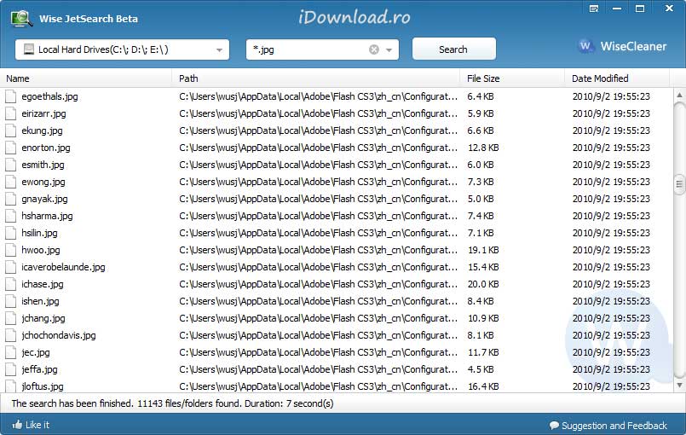Image resolution: width=686 pixels, height=435 pixels.
Task: Select the egoethals.jpg file icon
Action: [11, 96]
